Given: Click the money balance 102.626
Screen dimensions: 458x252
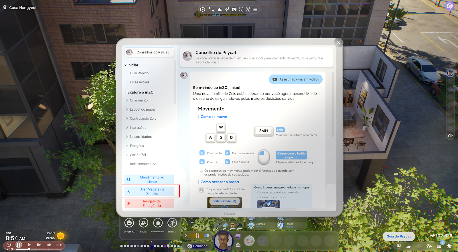Looking at the screenshot, I should point(441,236).
